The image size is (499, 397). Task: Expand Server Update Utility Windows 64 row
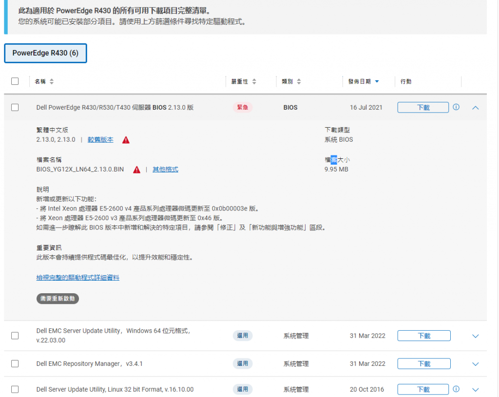point(476,336)
